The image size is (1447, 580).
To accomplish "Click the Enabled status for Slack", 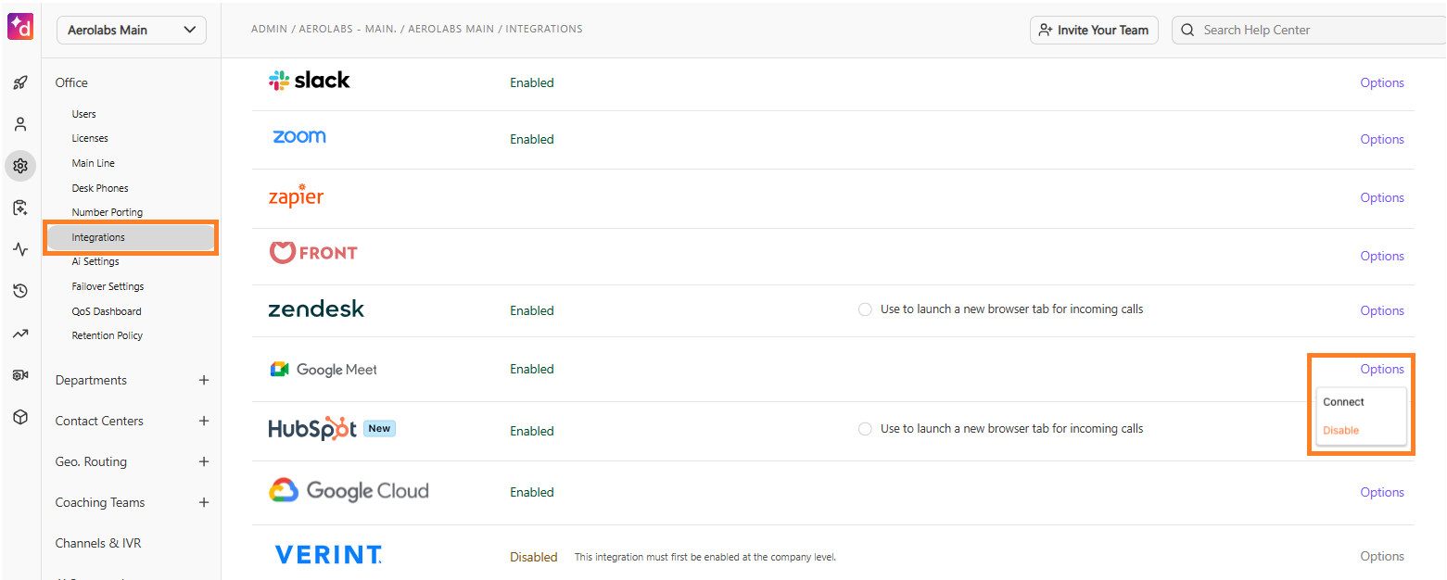I will [532, 82].
